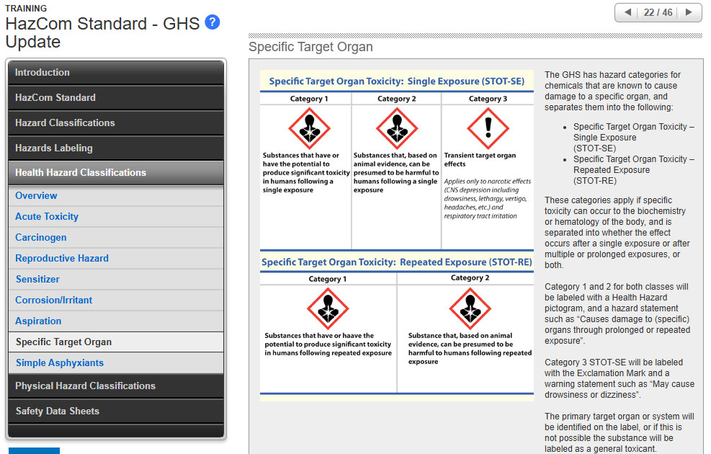Click STOT-SE Category 2 health hazard pictogram
Screen dimensions: 711x454
[397, 128]
